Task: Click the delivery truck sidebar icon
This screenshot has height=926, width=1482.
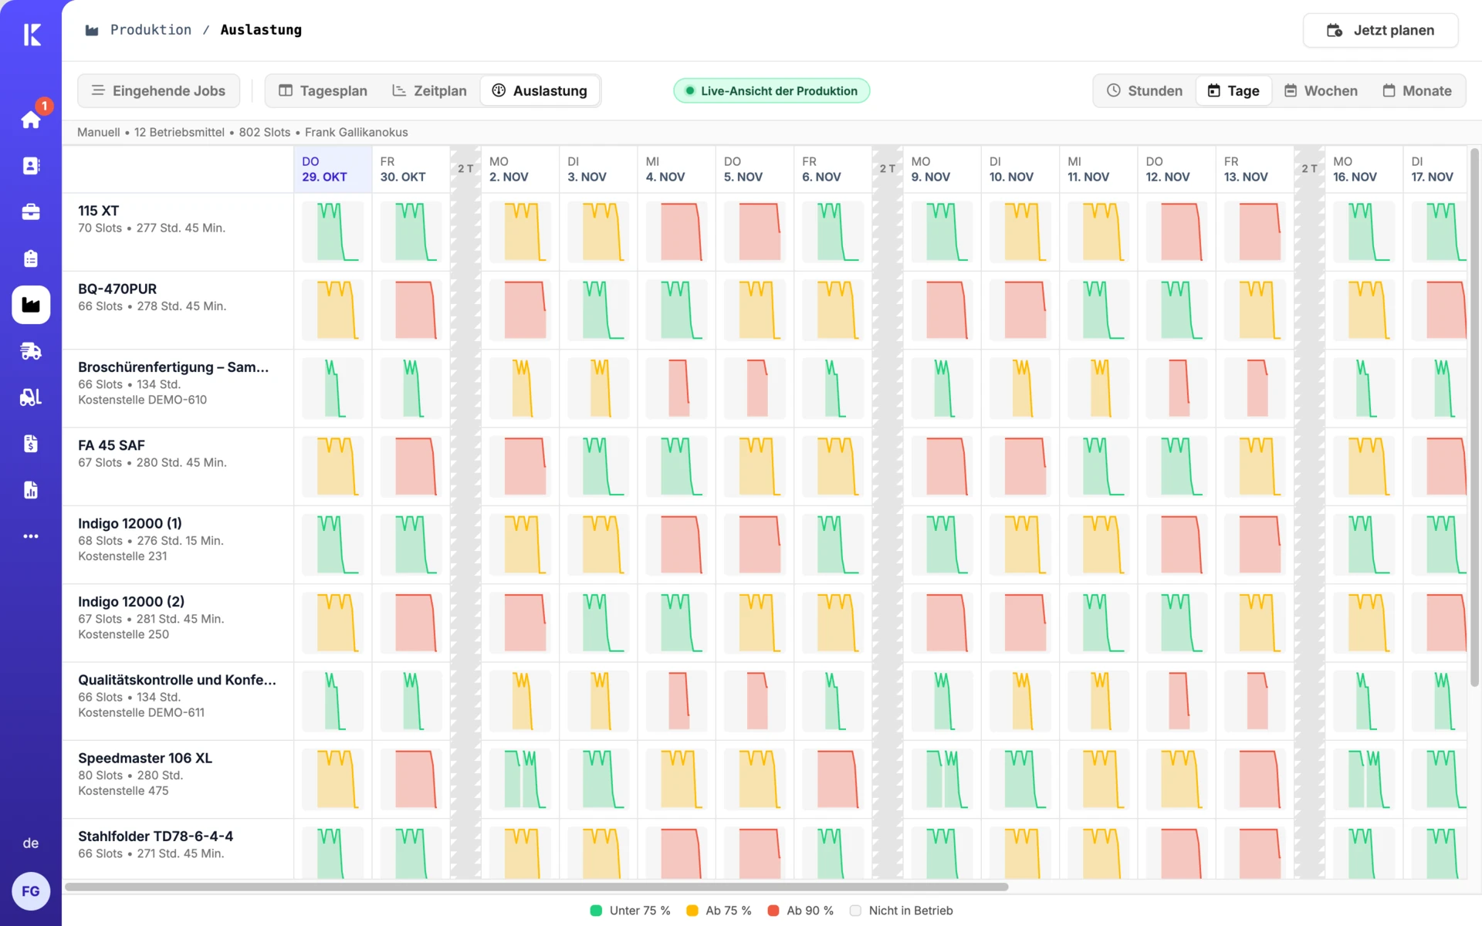Action: [31, 351]
